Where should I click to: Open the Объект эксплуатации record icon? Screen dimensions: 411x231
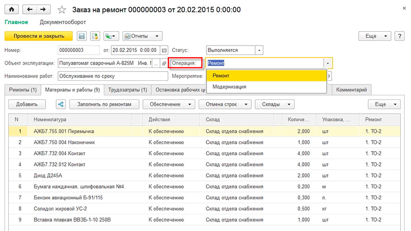(164, 63)
